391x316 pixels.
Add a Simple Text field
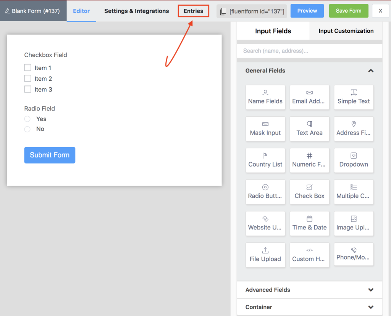(x=354, y=97)
